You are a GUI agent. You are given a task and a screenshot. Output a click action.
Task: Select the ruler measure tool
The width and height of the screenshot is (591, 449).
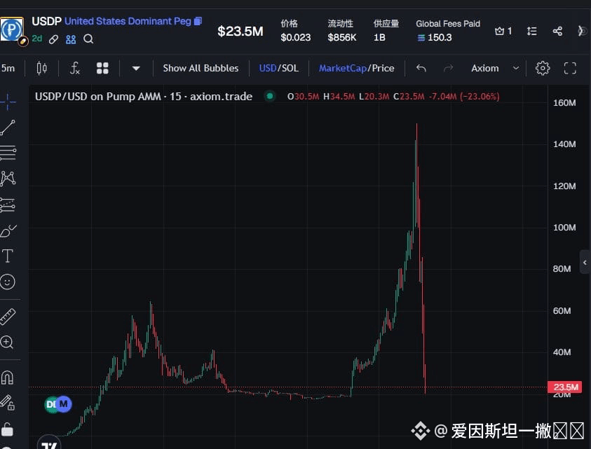point(8,317)
